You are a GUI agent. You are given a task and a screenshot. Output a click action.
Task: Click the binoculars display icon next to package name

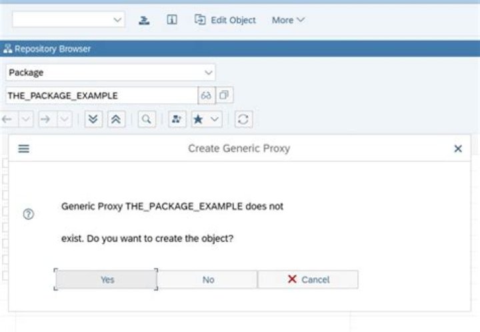click(x=206, y=95)
